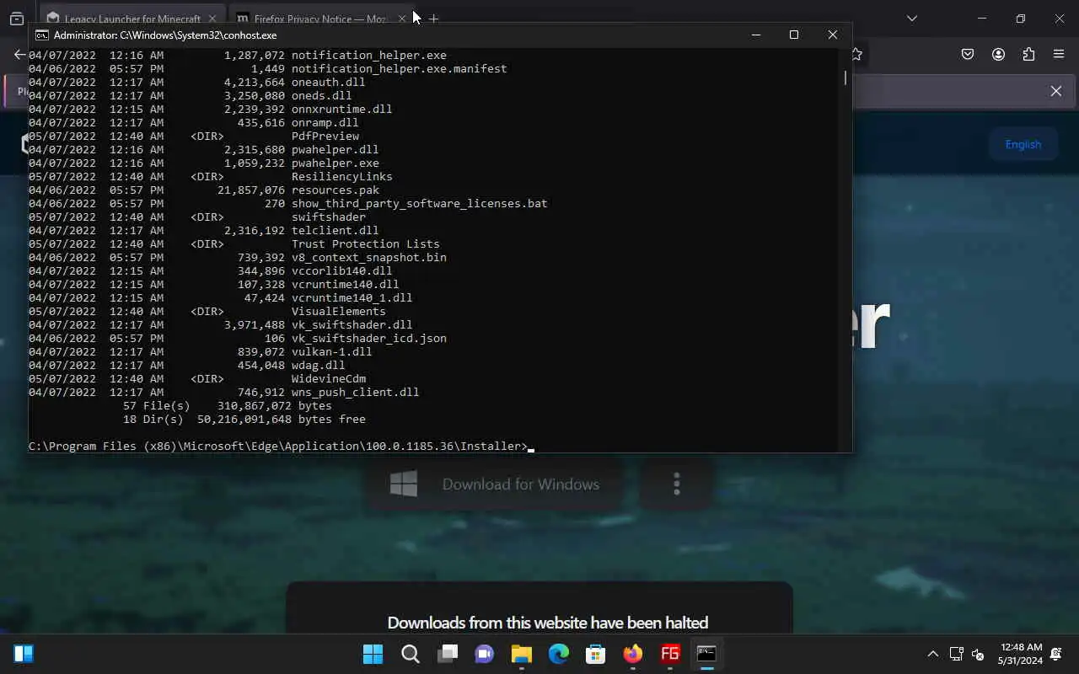Launch Microsoft Edge from taskbar

pyautogui.click(x=559, y=654)
